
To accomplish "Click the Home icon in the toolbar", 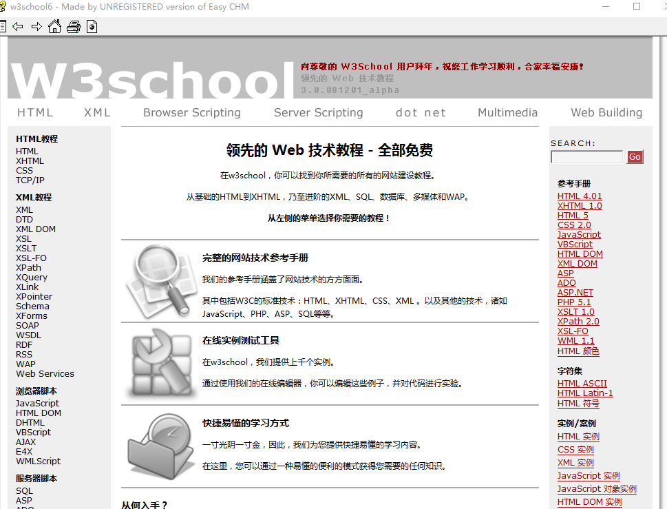I will click(x=54, y=26).
